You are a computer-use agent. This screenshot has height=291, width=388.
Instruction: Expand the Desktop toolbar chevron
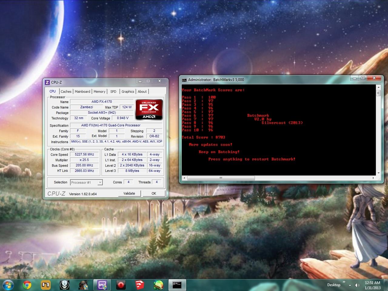(x=344, y=282)
